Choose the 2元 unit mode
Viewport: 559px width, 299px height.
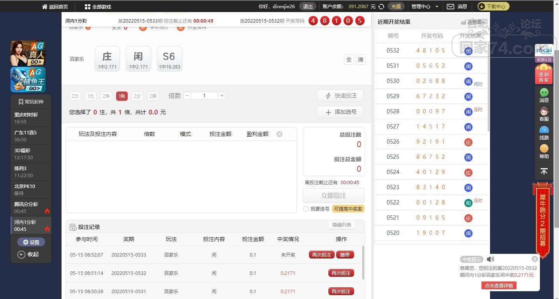tap(75, 96)
